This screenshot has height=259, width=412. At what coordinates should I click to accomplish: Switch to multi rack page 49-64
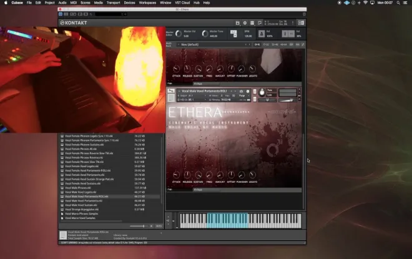click(x=283, y=45)
